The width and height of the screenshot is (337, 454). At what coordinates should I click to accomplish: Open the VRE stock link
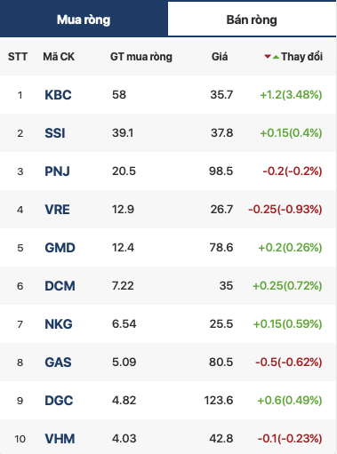57,210
